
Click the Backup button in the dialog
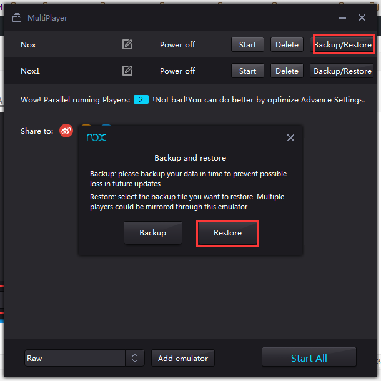pyautogui.click(x=153, y=233)
